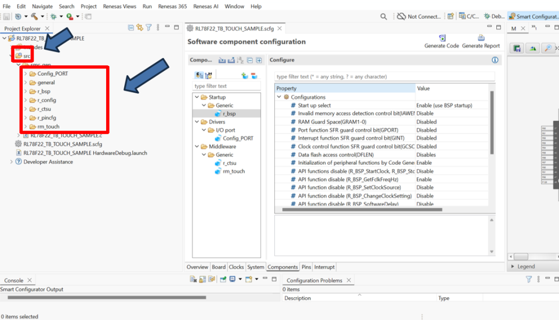Screen dimensions: 559x320
Task: Toggle Link with Editor in Project Explorer
Action: point(140,28)
